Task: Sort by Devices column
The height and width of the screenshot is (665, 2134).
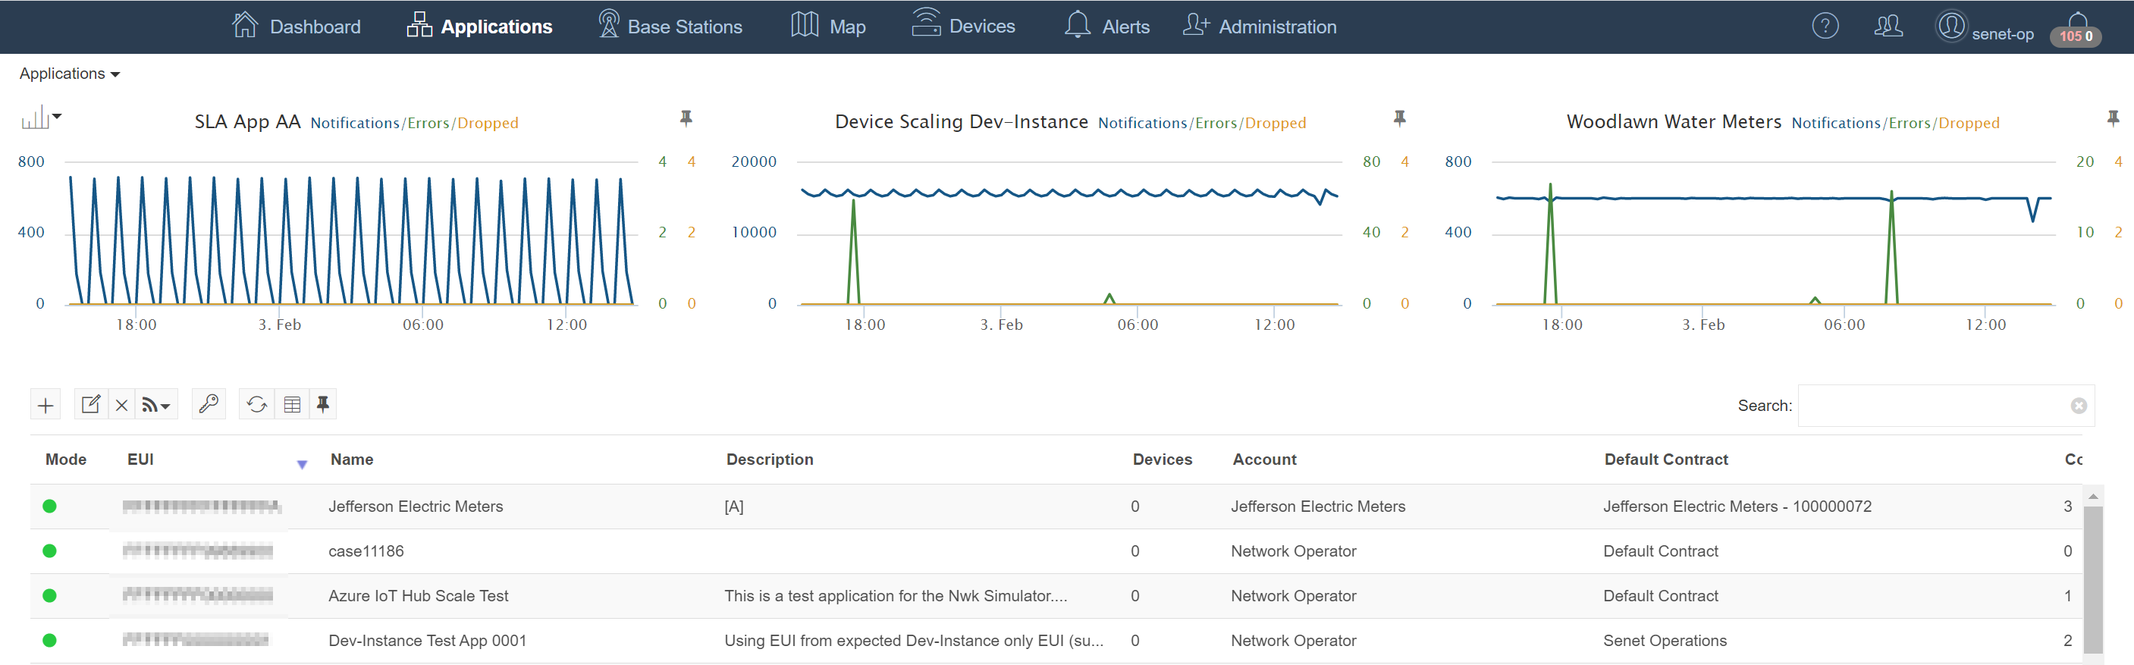Action: point(1163,460)
